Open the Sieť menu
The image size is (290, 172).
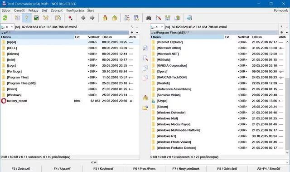coord(44,10)
